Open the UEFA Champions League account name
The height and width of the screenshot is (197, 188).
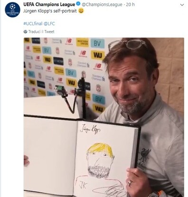(49, 4)
